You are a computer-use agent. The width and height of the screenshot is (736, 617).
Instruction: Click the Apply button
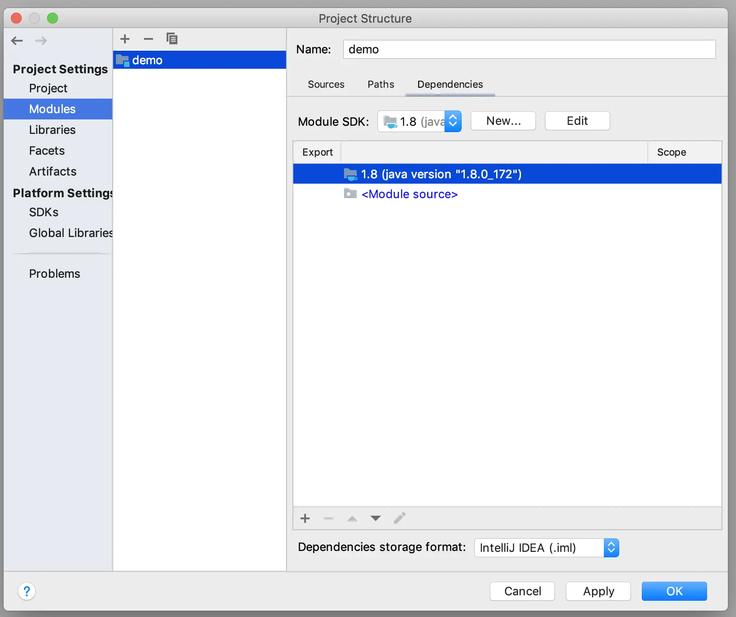pyautogui.click(x=598, y=591)
